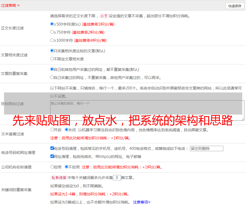The image size is (246, 207).
Task: Select 启用 for 公司机构名称清理
Action: 52,167
